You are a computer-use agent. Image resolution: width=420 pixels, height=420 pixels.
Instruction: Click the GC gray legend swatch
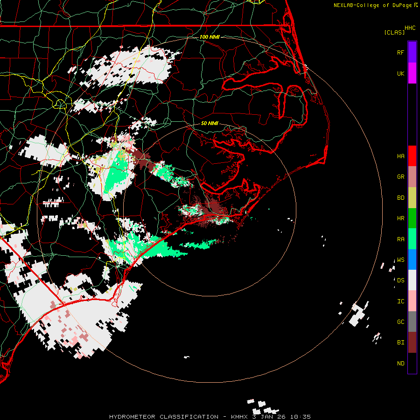tap(412, 322)
